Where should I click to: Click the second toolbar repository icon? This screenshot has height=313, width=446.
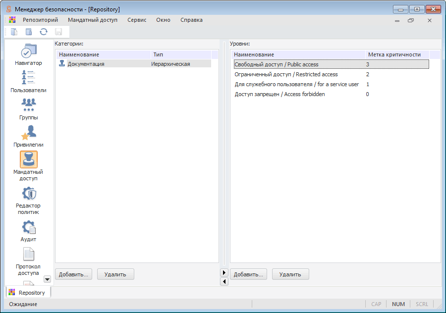point(29,32)
